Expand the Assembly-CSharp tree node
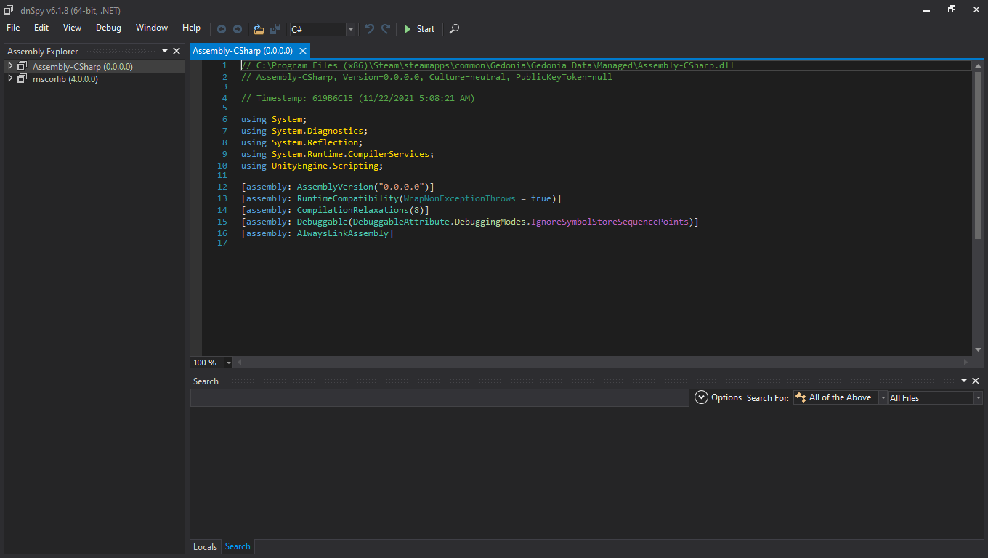The height and width of the screenshot is (558, 988). [10, 66]
